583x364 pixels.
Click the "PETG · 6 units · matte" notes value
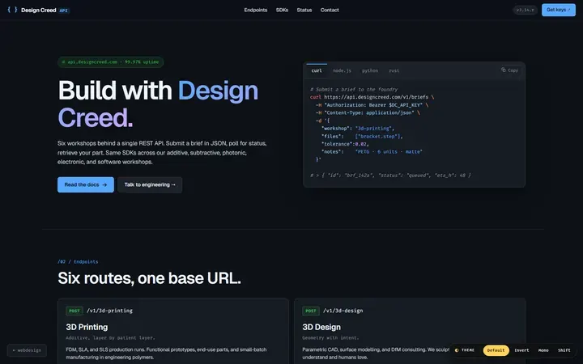pos(389,151)
